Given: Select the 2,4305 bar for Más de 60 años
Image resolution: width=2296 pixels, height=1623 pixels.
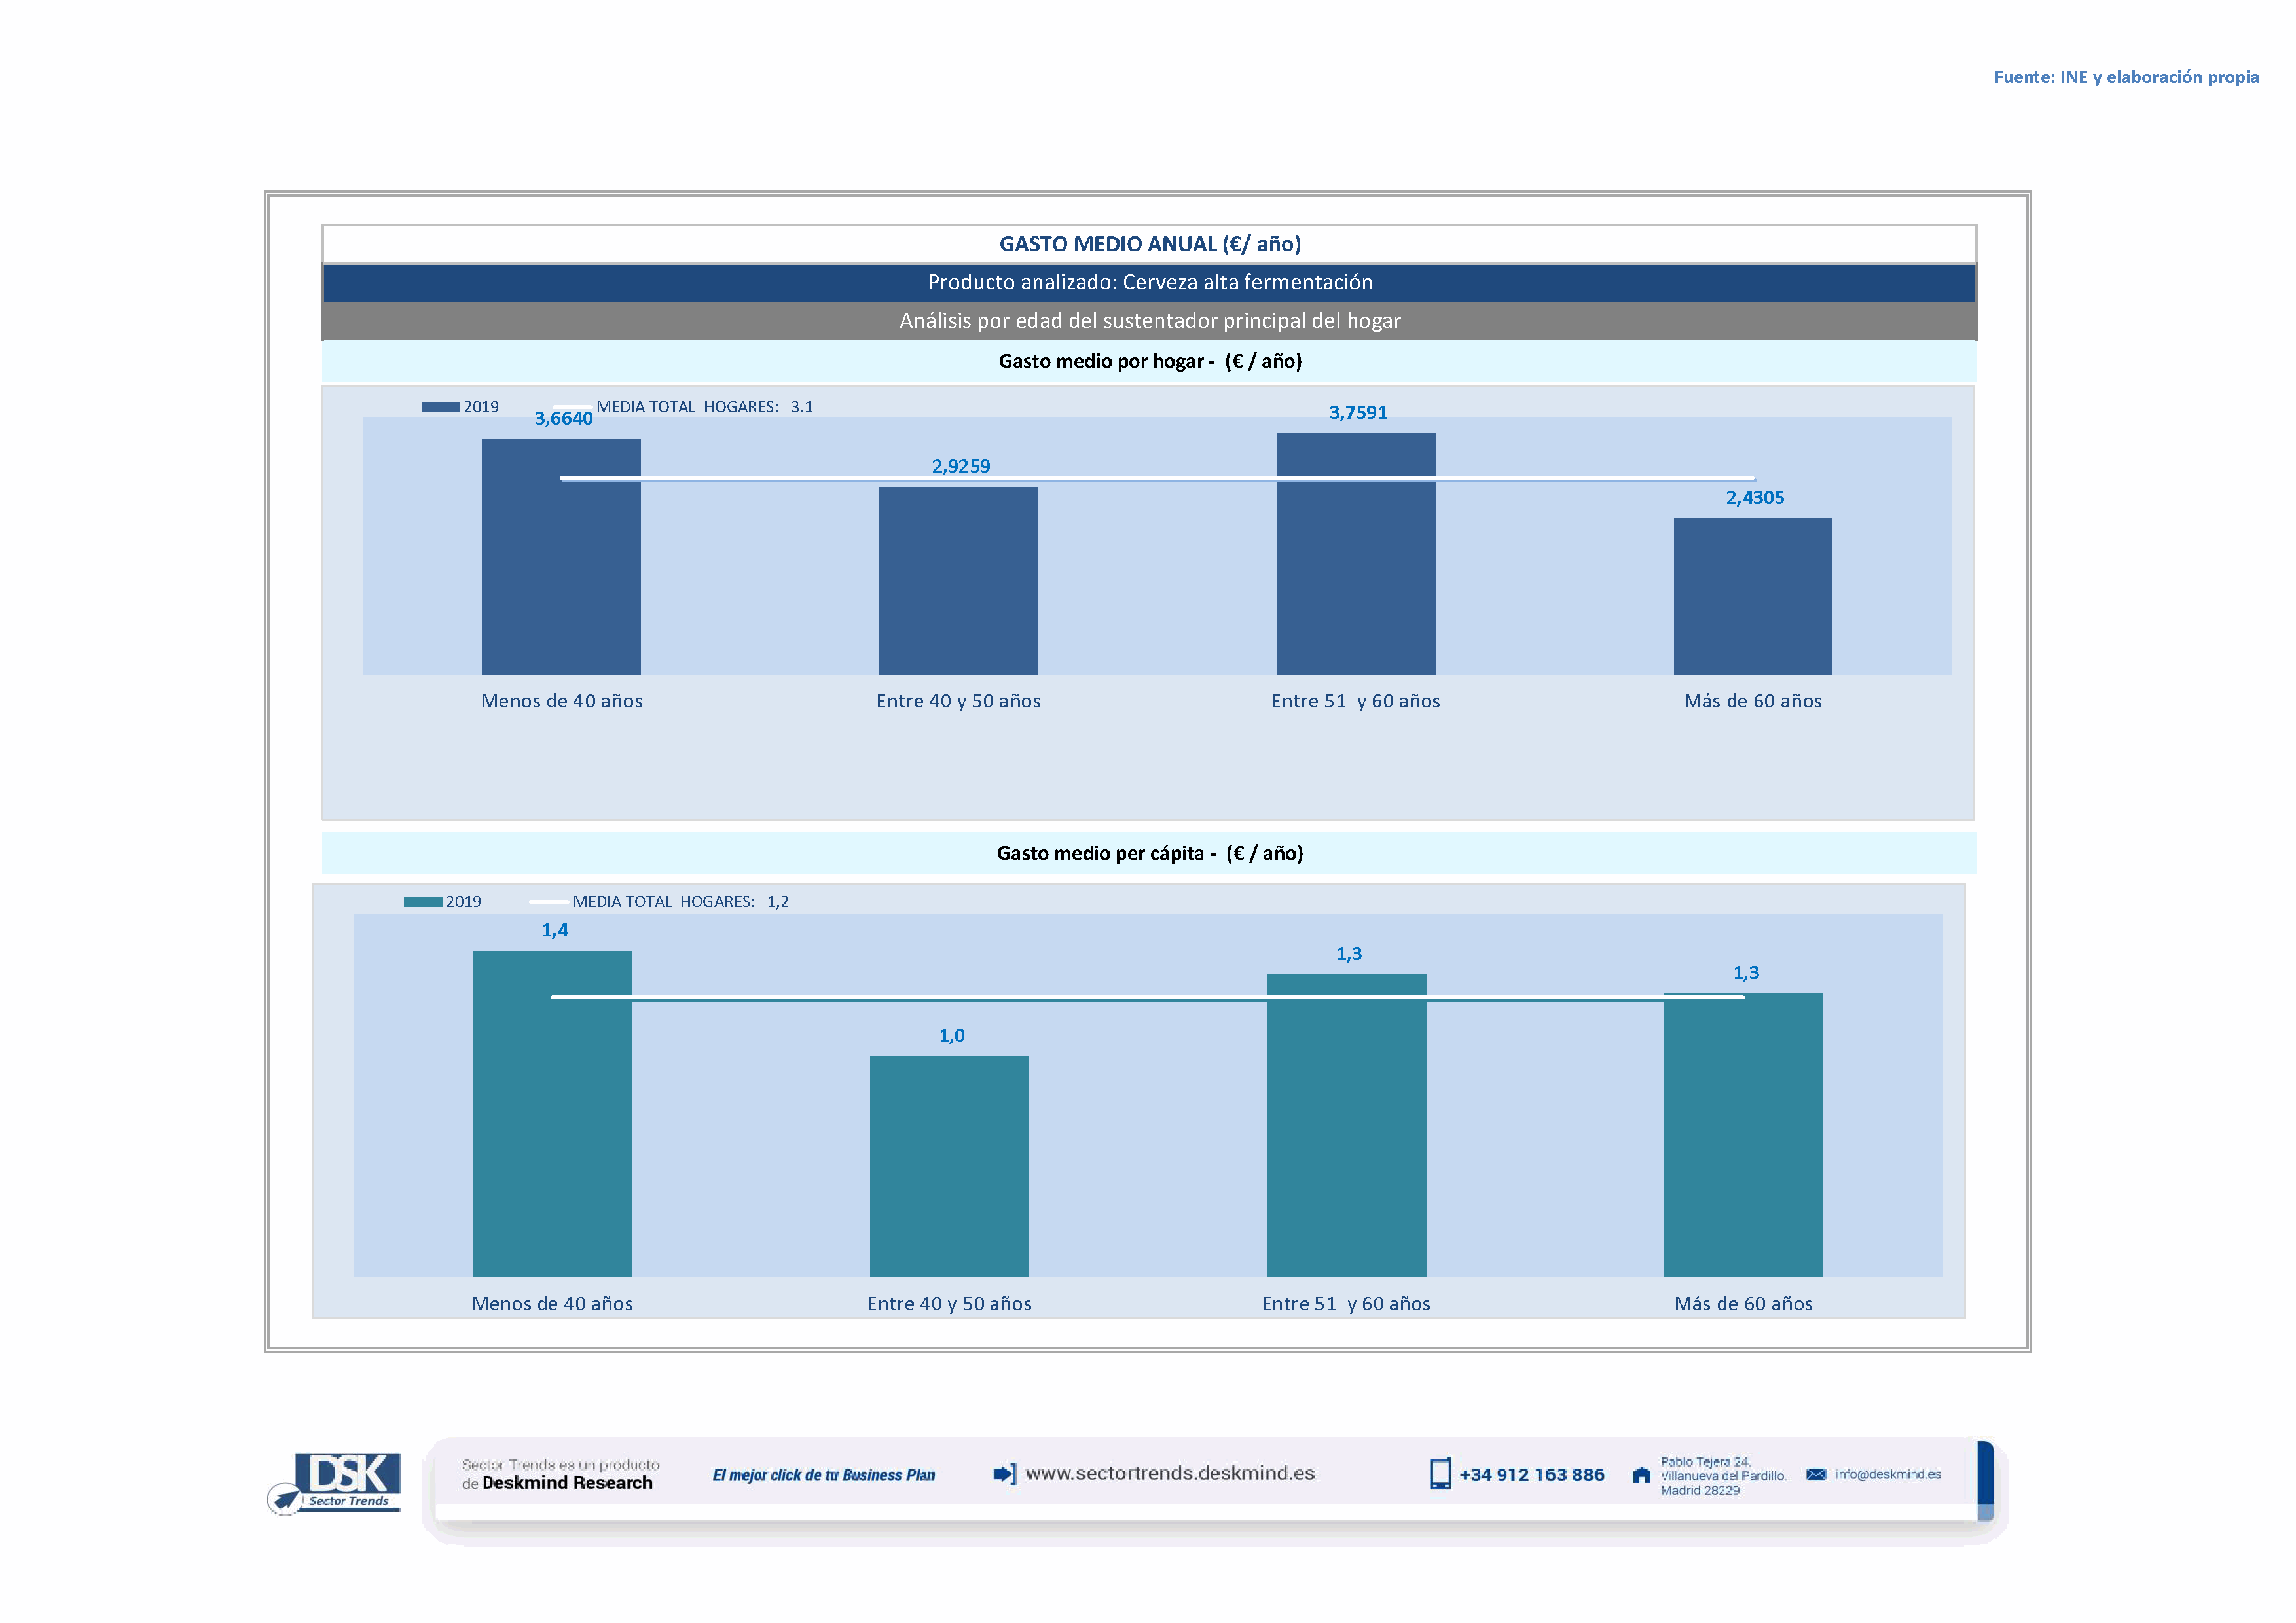Looking at the screenshot, I should coord(1752,597).
